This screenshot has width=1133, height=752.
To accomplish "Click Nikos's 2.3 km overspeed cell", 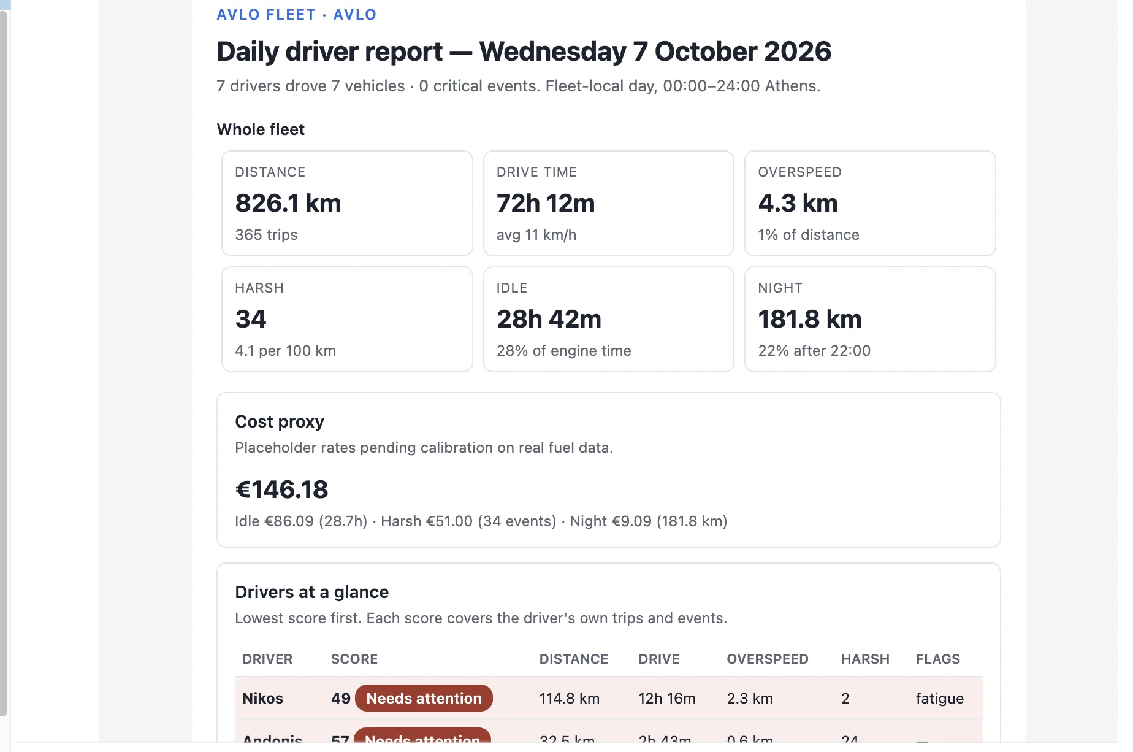I will 750,699.
